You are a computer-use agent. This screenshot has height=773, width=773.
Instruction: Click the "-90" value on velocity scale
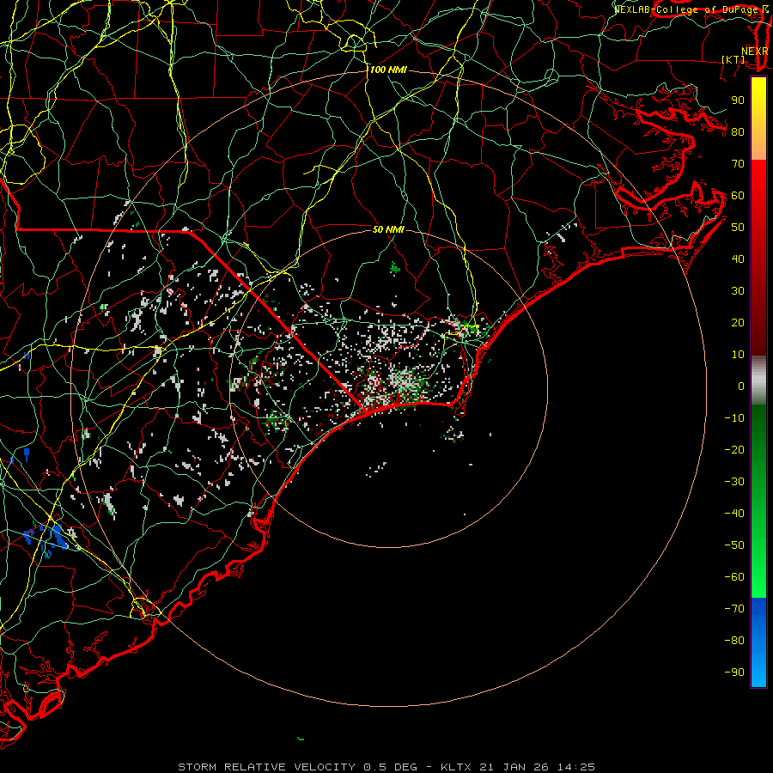tap(734, 673)
